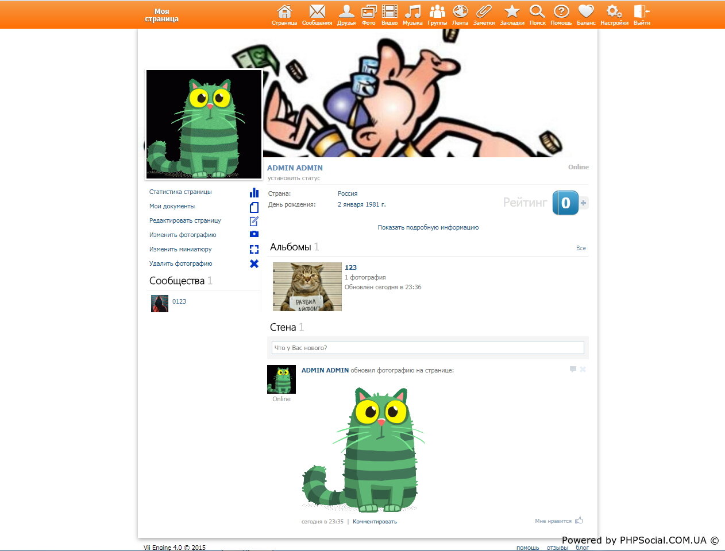Open Статистика страницы in sidebar
The width and height of the screenshot is (725, 551).
click(180, 192)
